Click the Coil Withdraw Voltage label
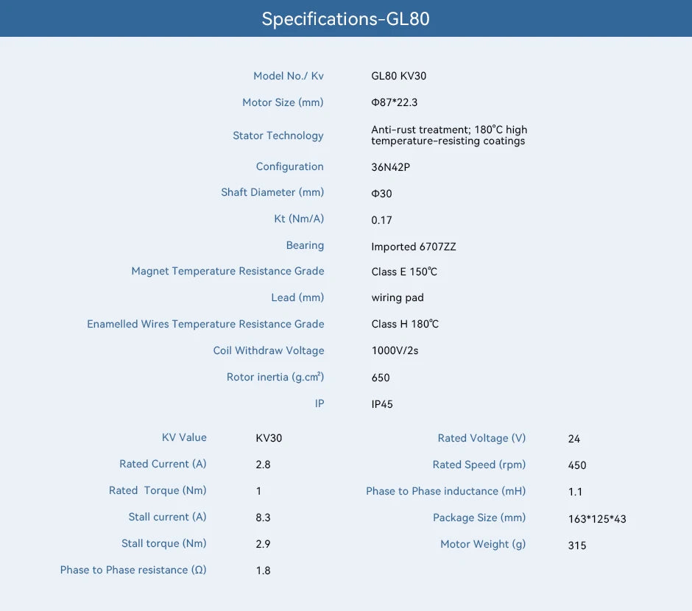The width and height of the screenshot is (692, 611). (269, 350)
